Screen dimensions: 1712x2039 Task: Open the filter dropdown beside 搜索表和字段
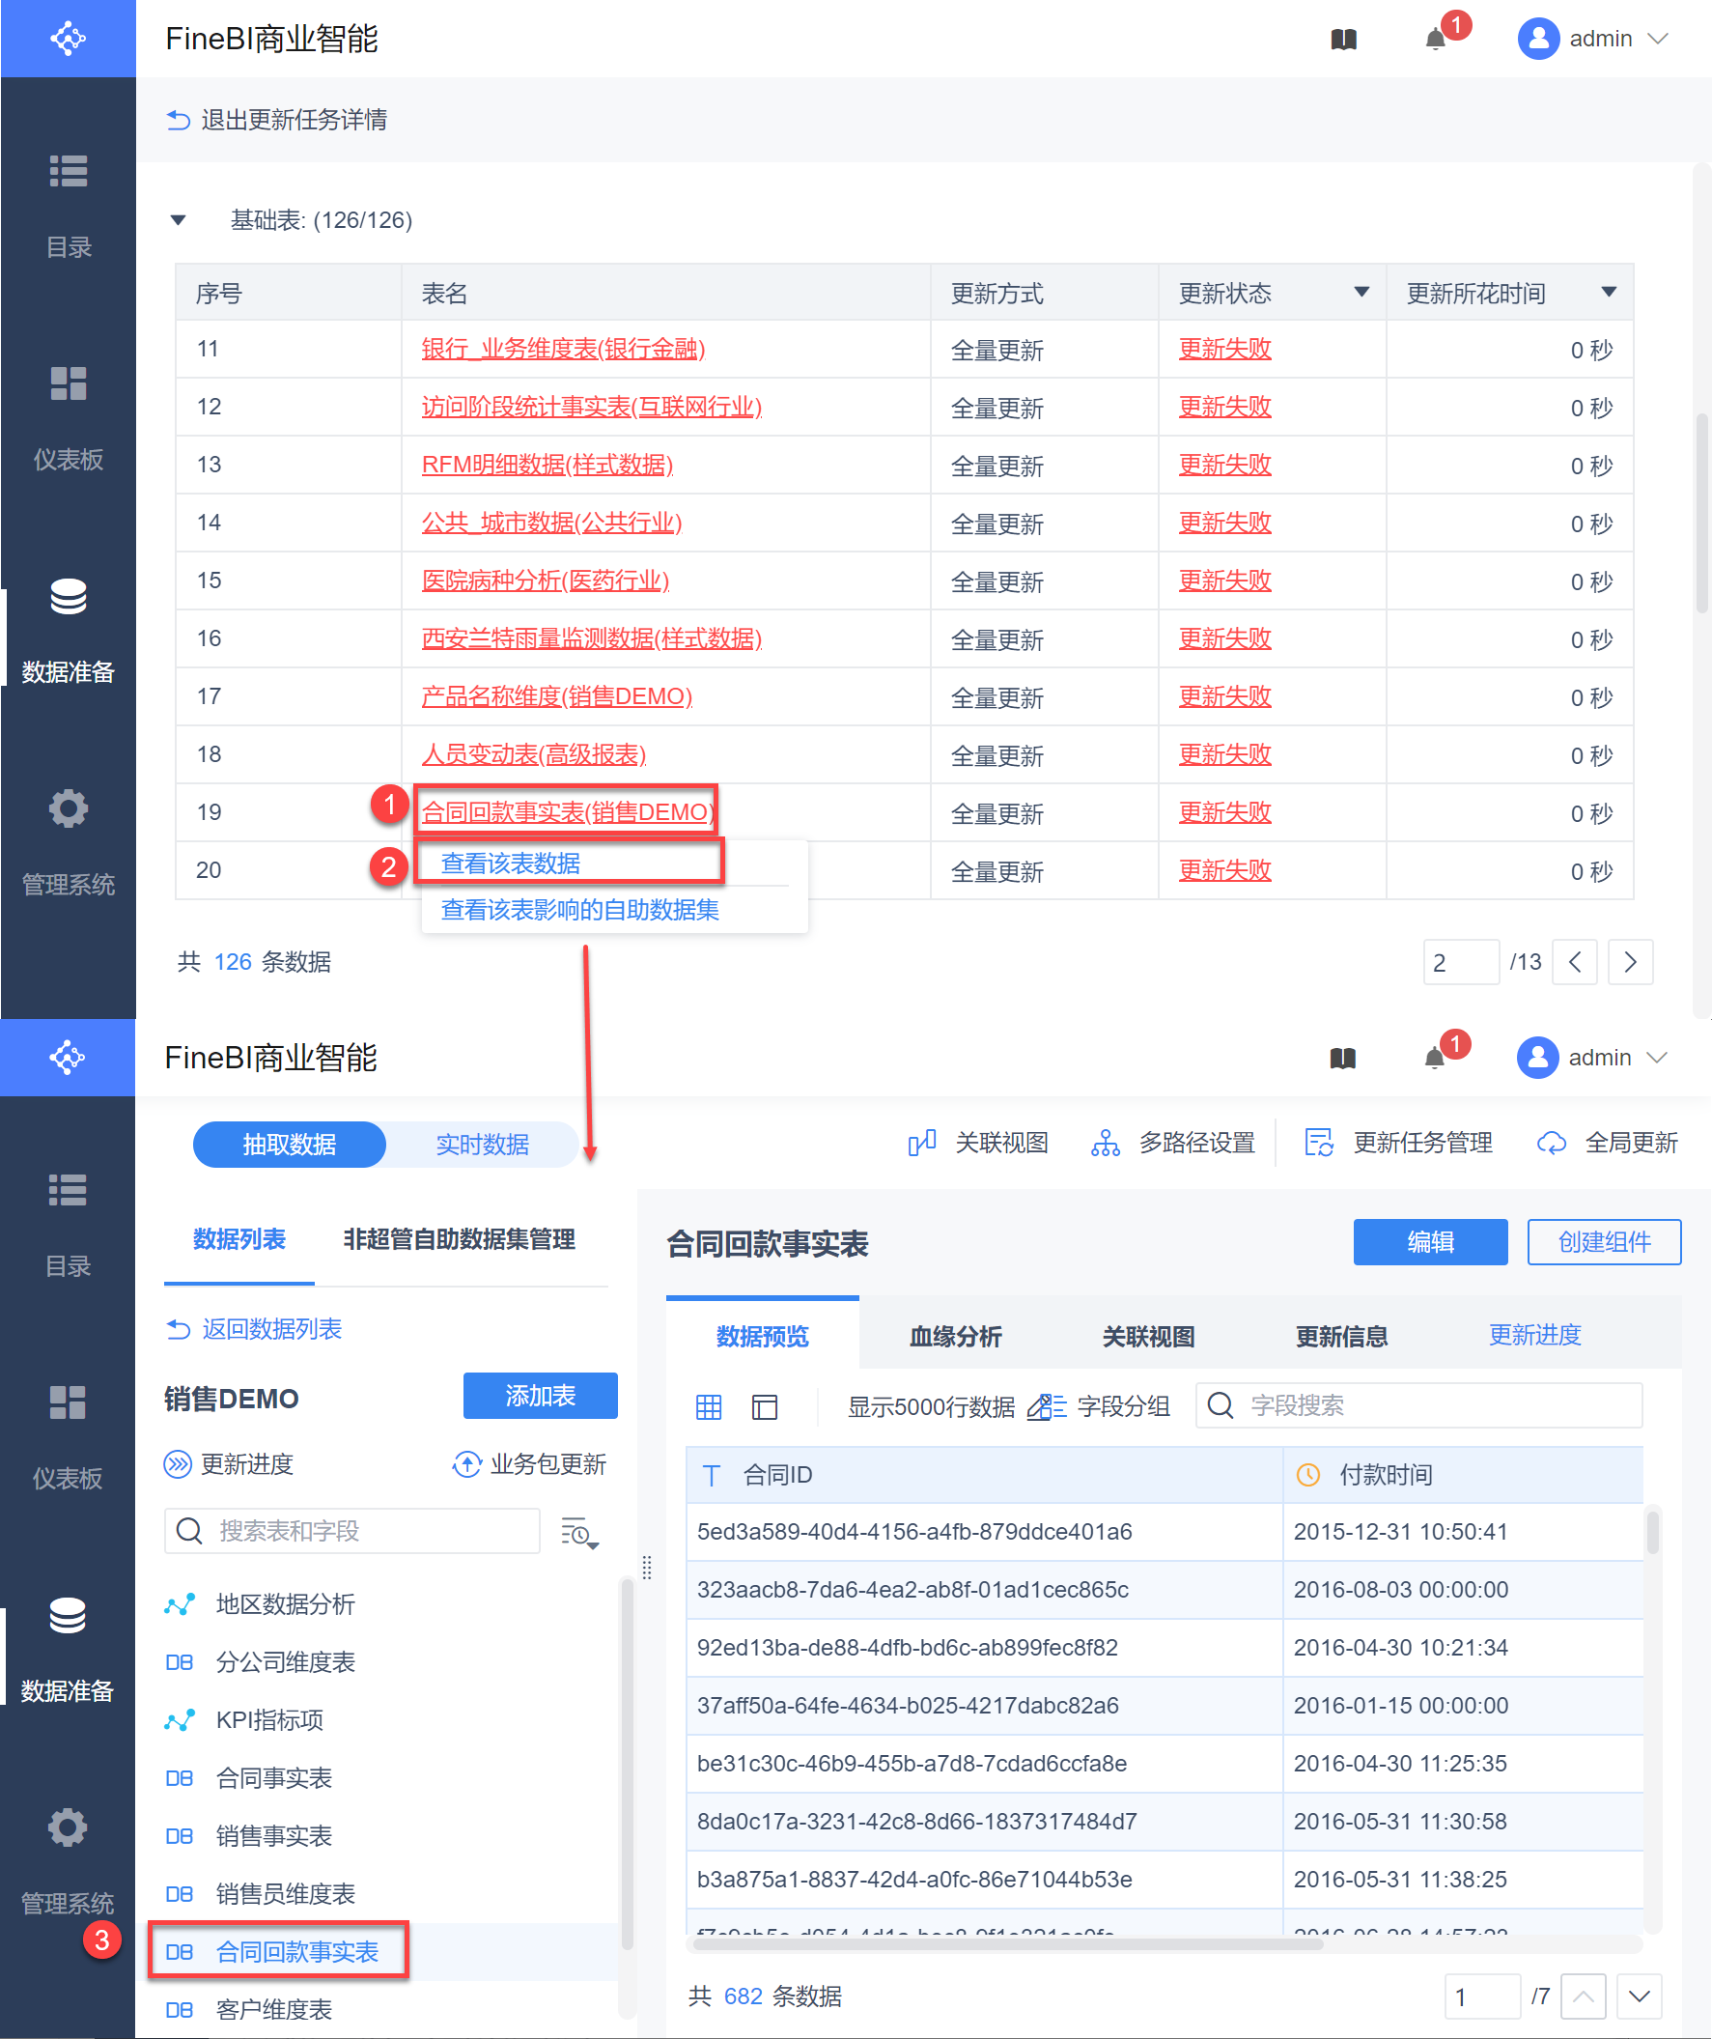(x=579, y=1531)
